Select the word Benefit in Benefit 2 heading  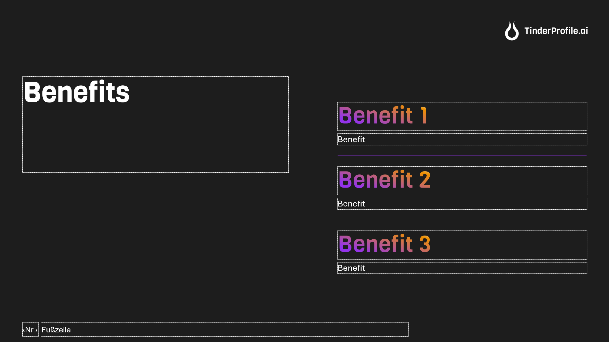click(376, 180)
